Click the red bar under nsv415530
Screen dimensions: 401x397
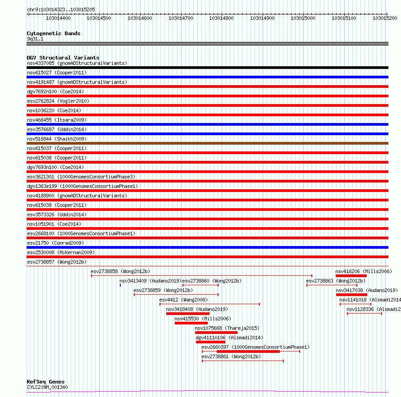pyautogui.click(x=191, y=323)
